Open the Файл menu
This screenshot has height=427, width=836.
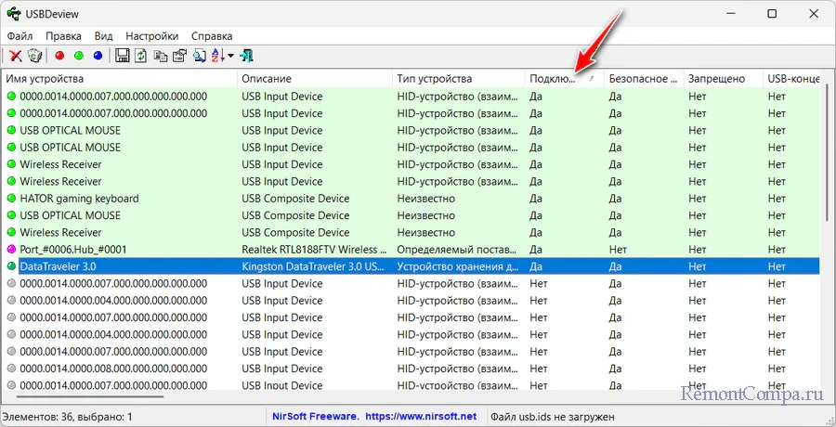19,36
